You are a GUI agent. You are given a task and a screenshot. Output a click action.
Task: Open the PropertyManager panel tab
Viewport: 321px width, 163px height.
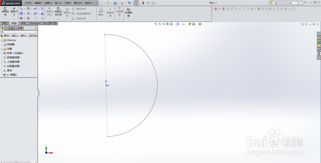coord(7,28)
